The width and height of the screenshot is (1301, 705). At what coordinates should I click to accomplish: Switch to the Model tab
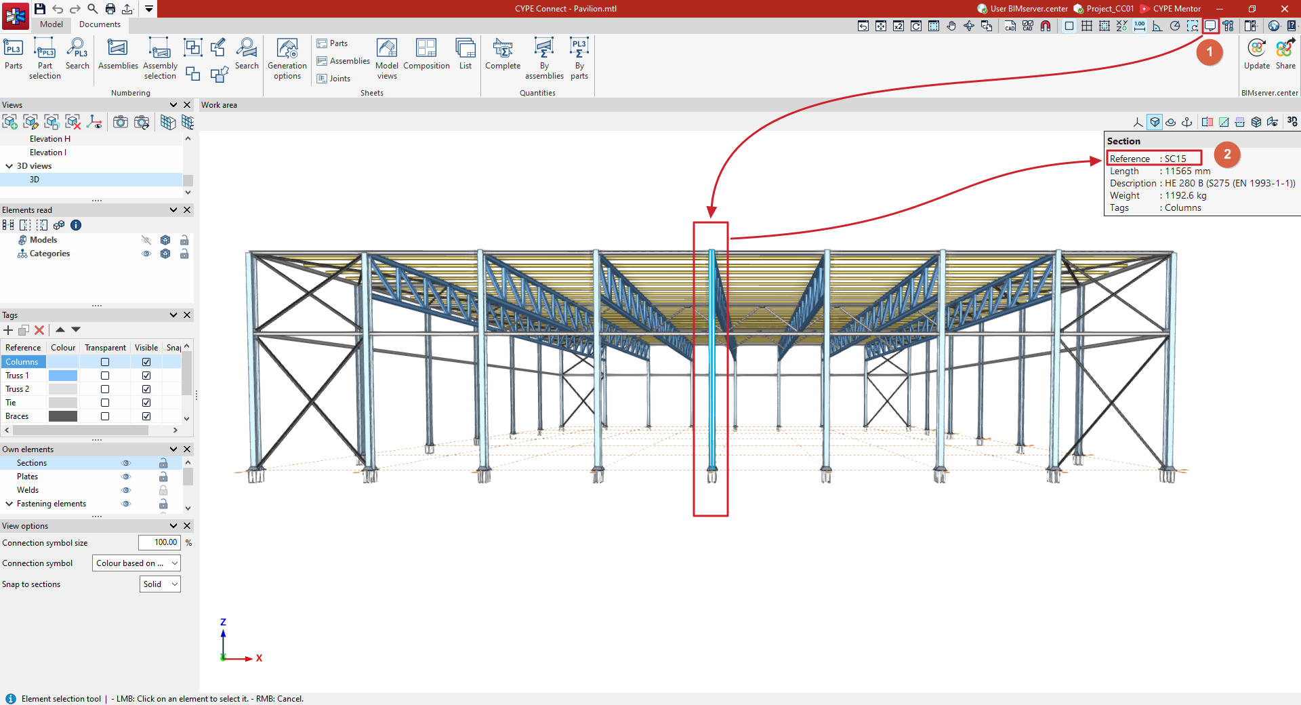(51, 24)
